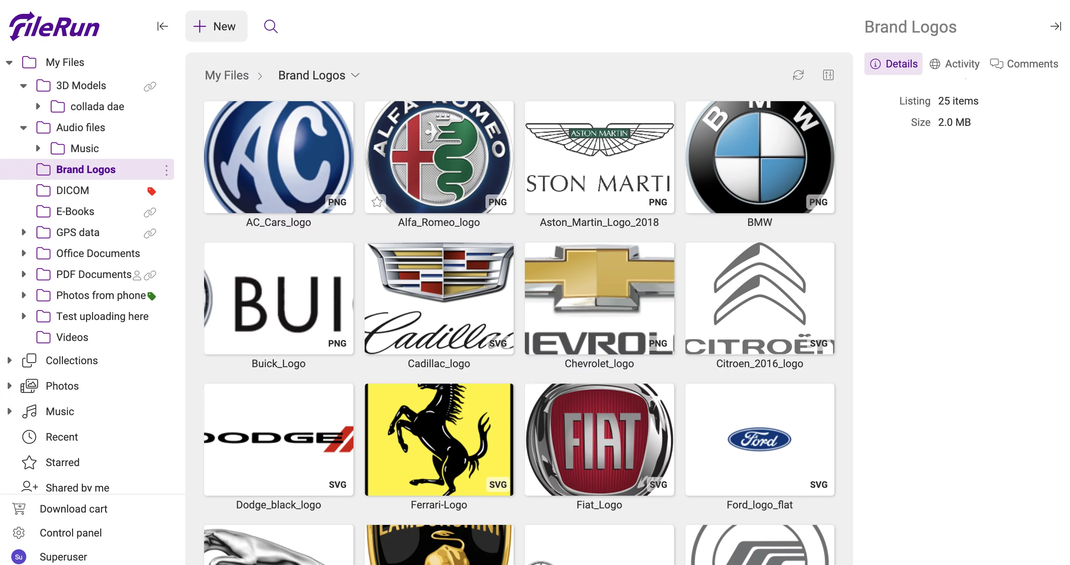Click the red tag on DICOM folder
Screen dimensions: 1070x565
click(x=151, y=191)
